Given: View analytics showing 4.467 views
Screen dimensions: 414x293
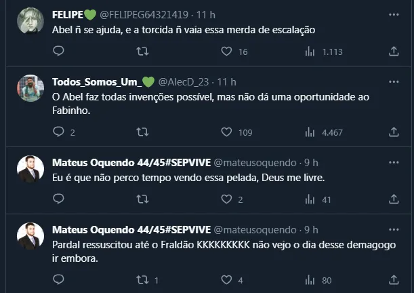Looking at the screenshot, I should click(310, 132).
